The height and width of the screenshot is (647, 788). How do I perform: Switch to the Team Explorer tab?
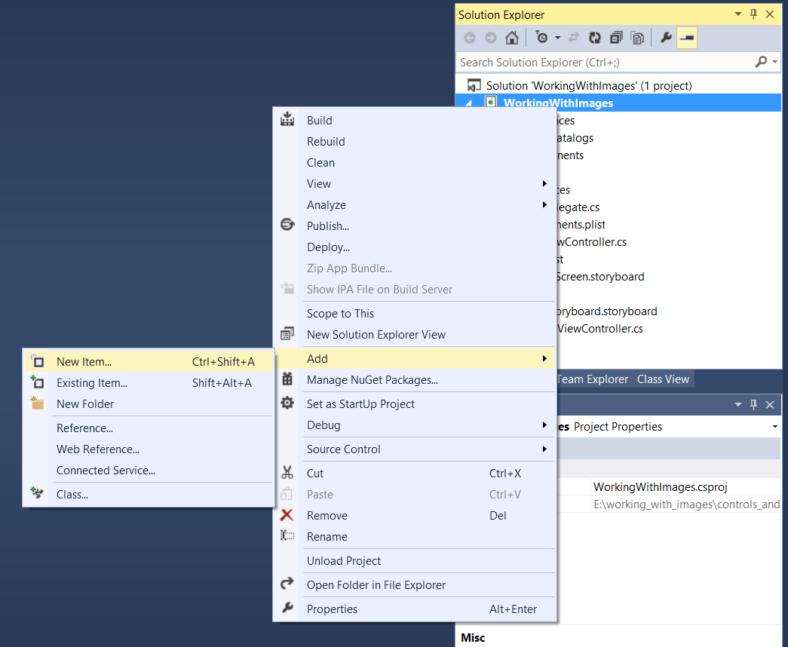592,379
